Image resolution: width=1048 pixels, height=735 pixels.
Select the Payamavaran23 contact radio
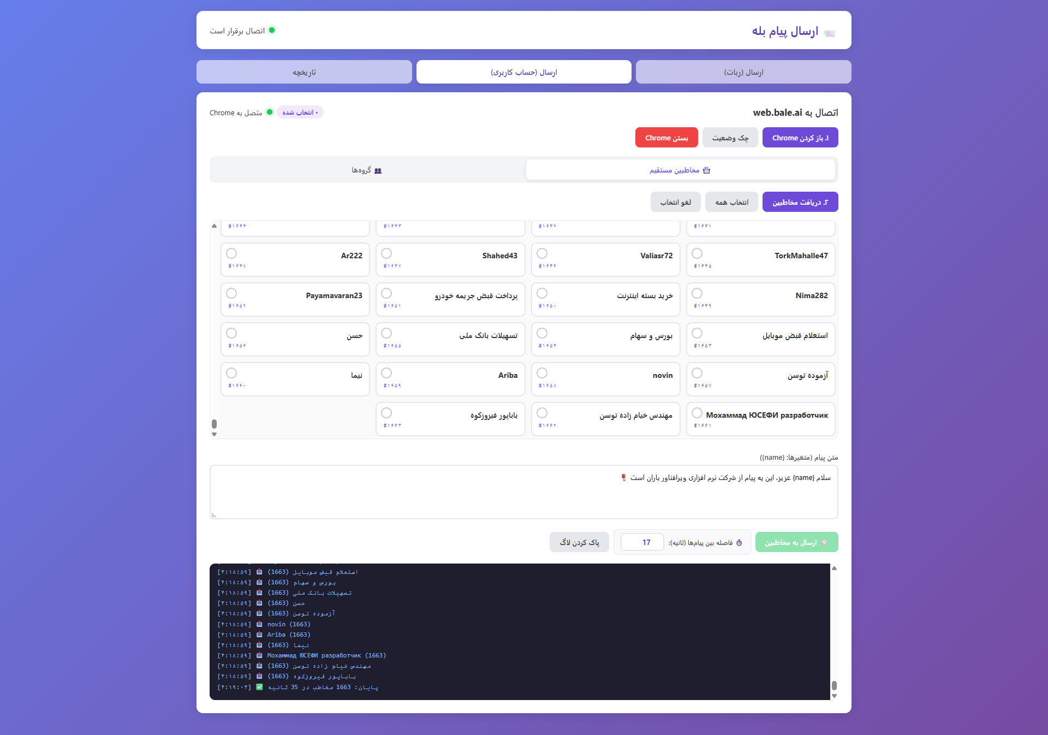pos(231,293)
